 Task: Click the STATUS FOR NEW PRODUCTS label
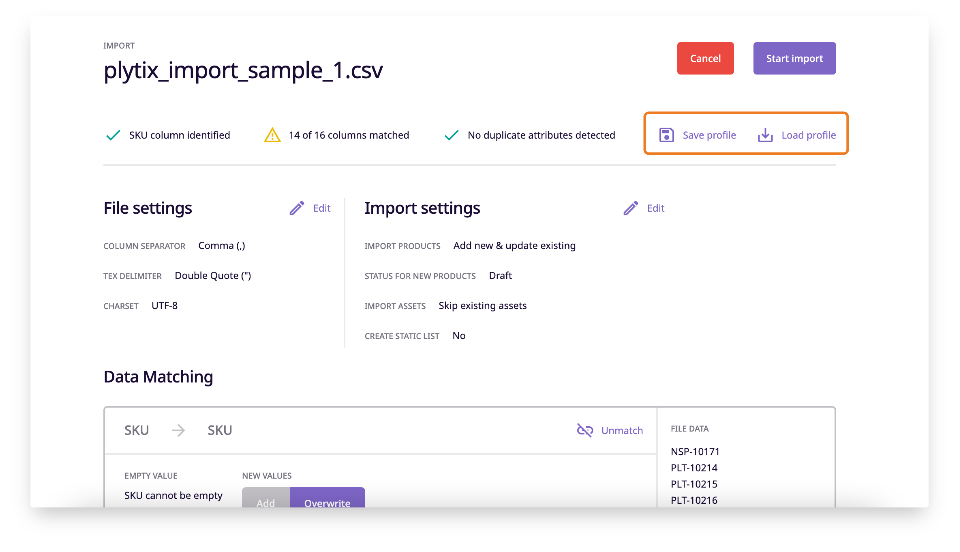point(420,276)
